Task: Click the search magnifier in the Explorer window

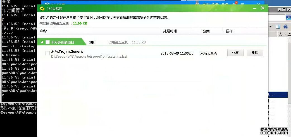Action: point(288,18)
